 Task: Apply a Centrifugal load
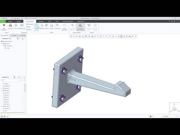point(57,27)
